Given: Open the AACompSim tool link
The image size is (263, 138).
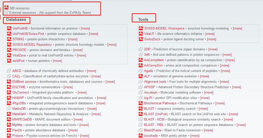Looking at the screenshot, I should tap(153, 66).
